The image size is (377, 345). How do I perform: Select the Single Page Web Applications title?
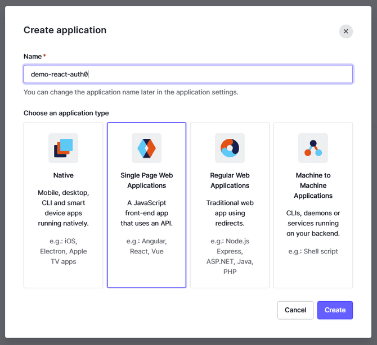click(146, 180)
